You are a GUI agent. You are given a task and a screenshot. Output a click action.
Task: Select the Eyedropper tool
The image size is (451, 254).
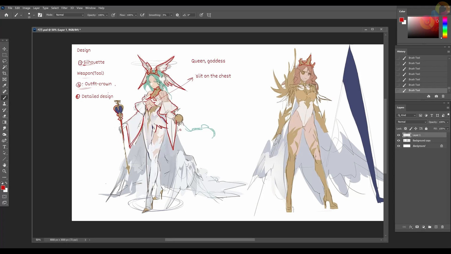point(4,85)
